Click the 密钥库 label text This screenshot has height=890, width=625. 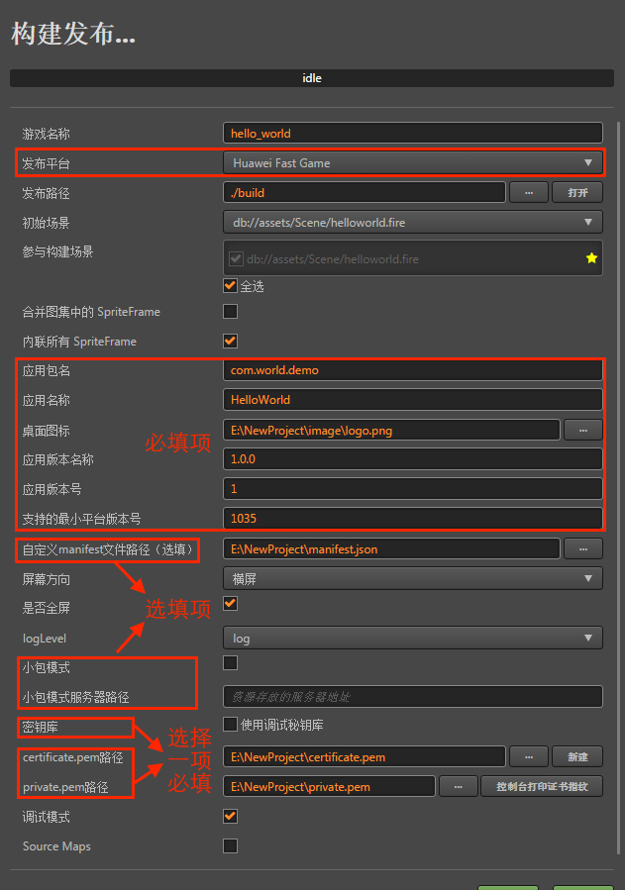click(41, 727)
